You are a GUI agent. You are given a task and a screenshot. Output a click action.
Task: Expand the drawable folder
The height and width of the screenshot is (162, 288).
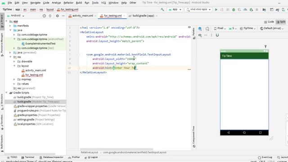(x=14, y=61)
